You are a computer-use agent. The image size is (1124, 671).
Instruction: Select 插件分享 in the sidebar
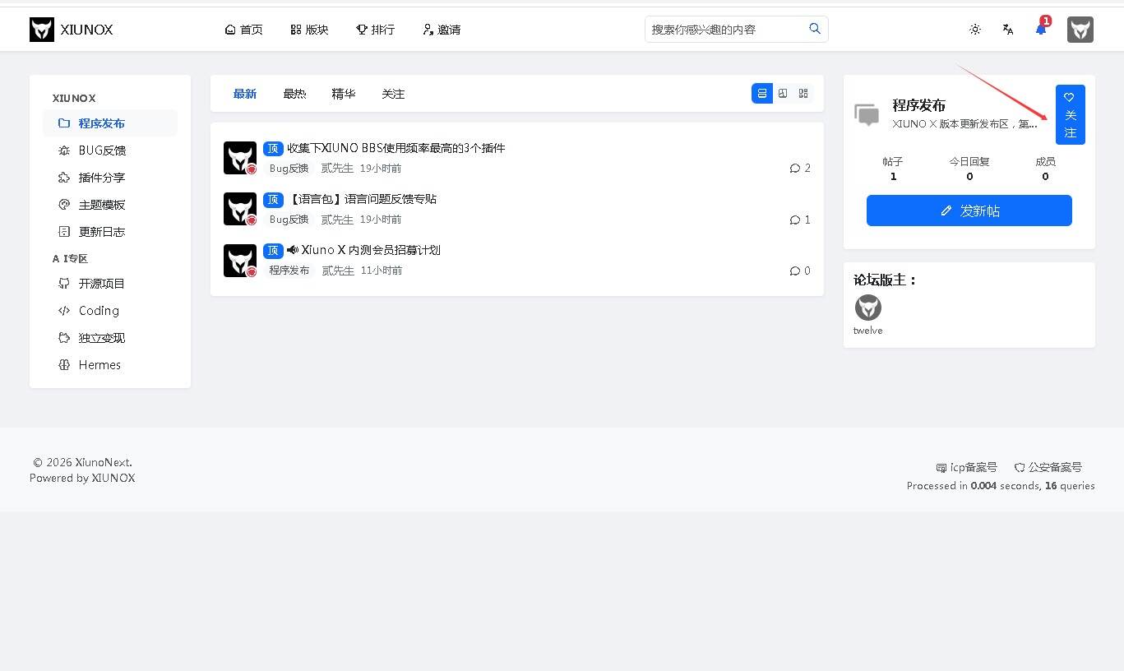coord(110,178)
